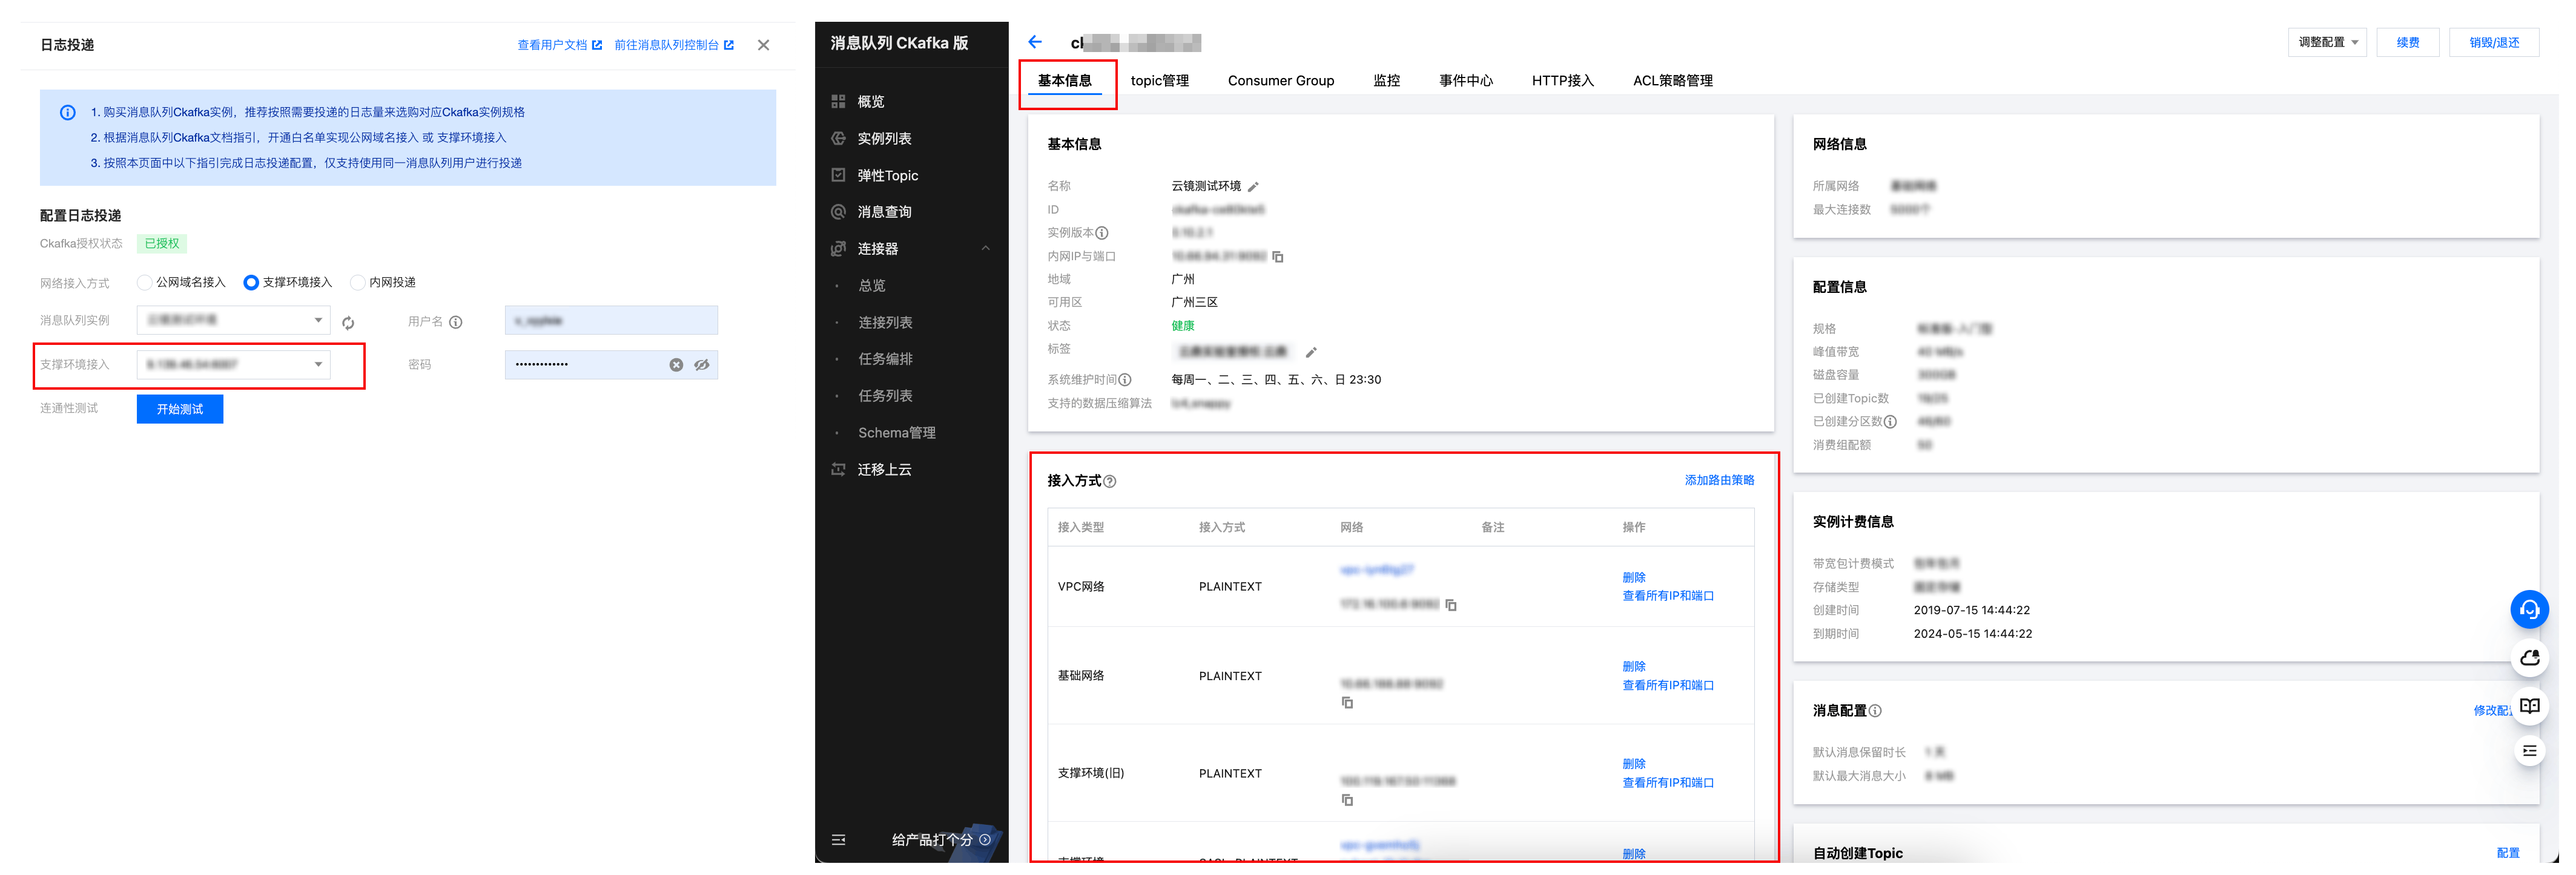Open the 消息队列实例 dropdown
The image size is (2576, 875).
233,320
